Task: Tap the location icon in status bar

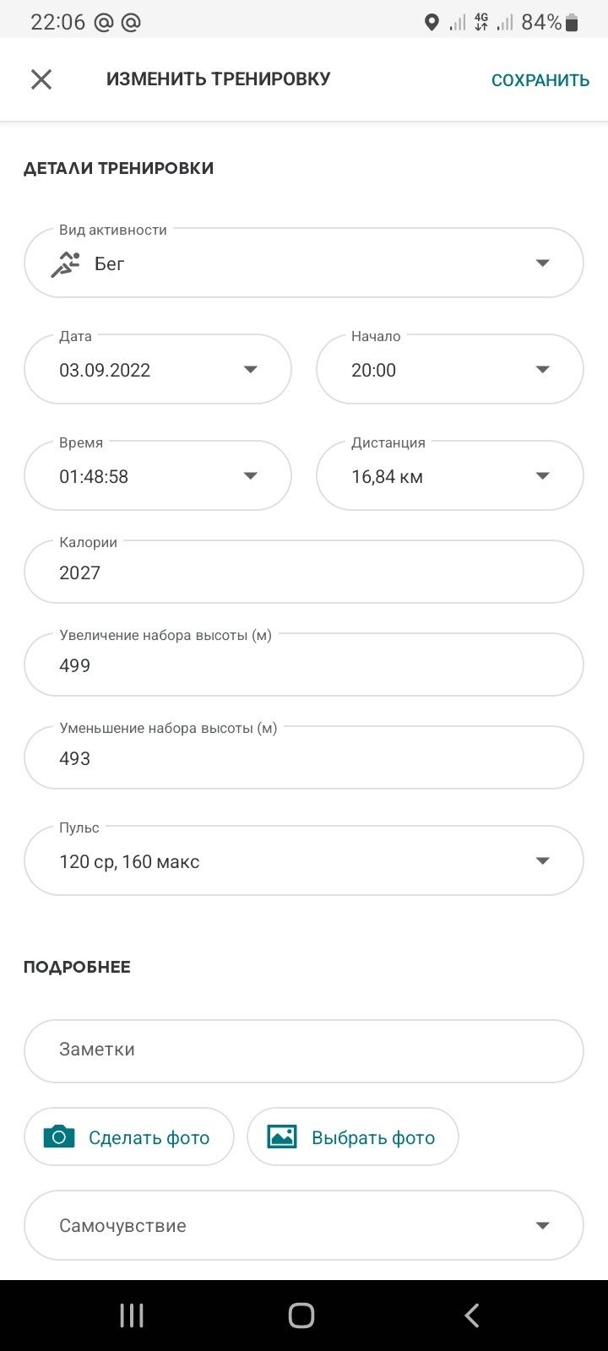Action: 432,23
